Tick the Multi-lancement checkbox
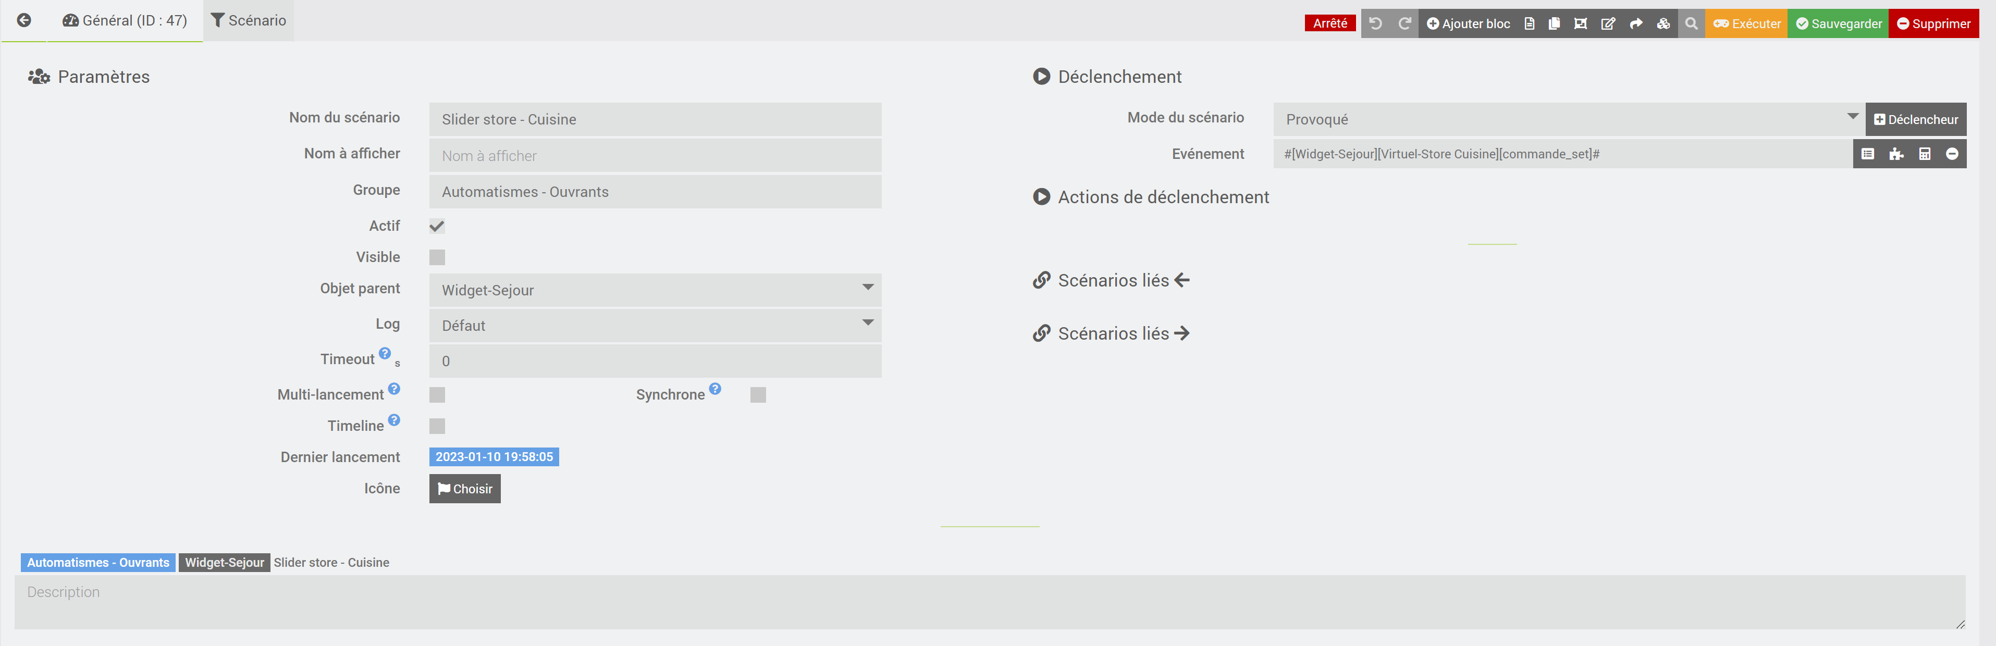Image resolution: width=1996 pixels, height=646 pixels. 437,395
